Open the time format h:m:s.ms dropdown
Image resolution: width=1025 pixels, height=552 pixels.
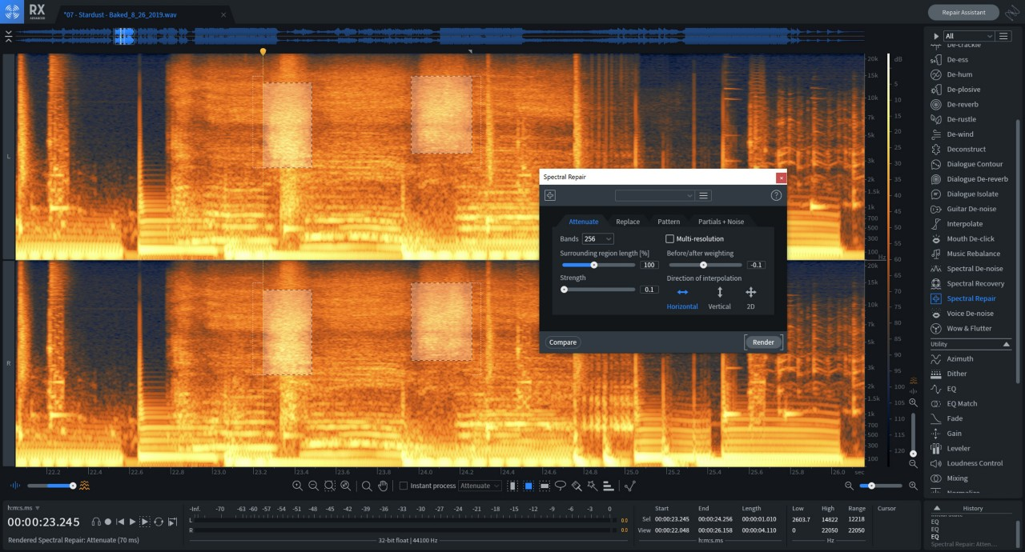coord(23,508)
